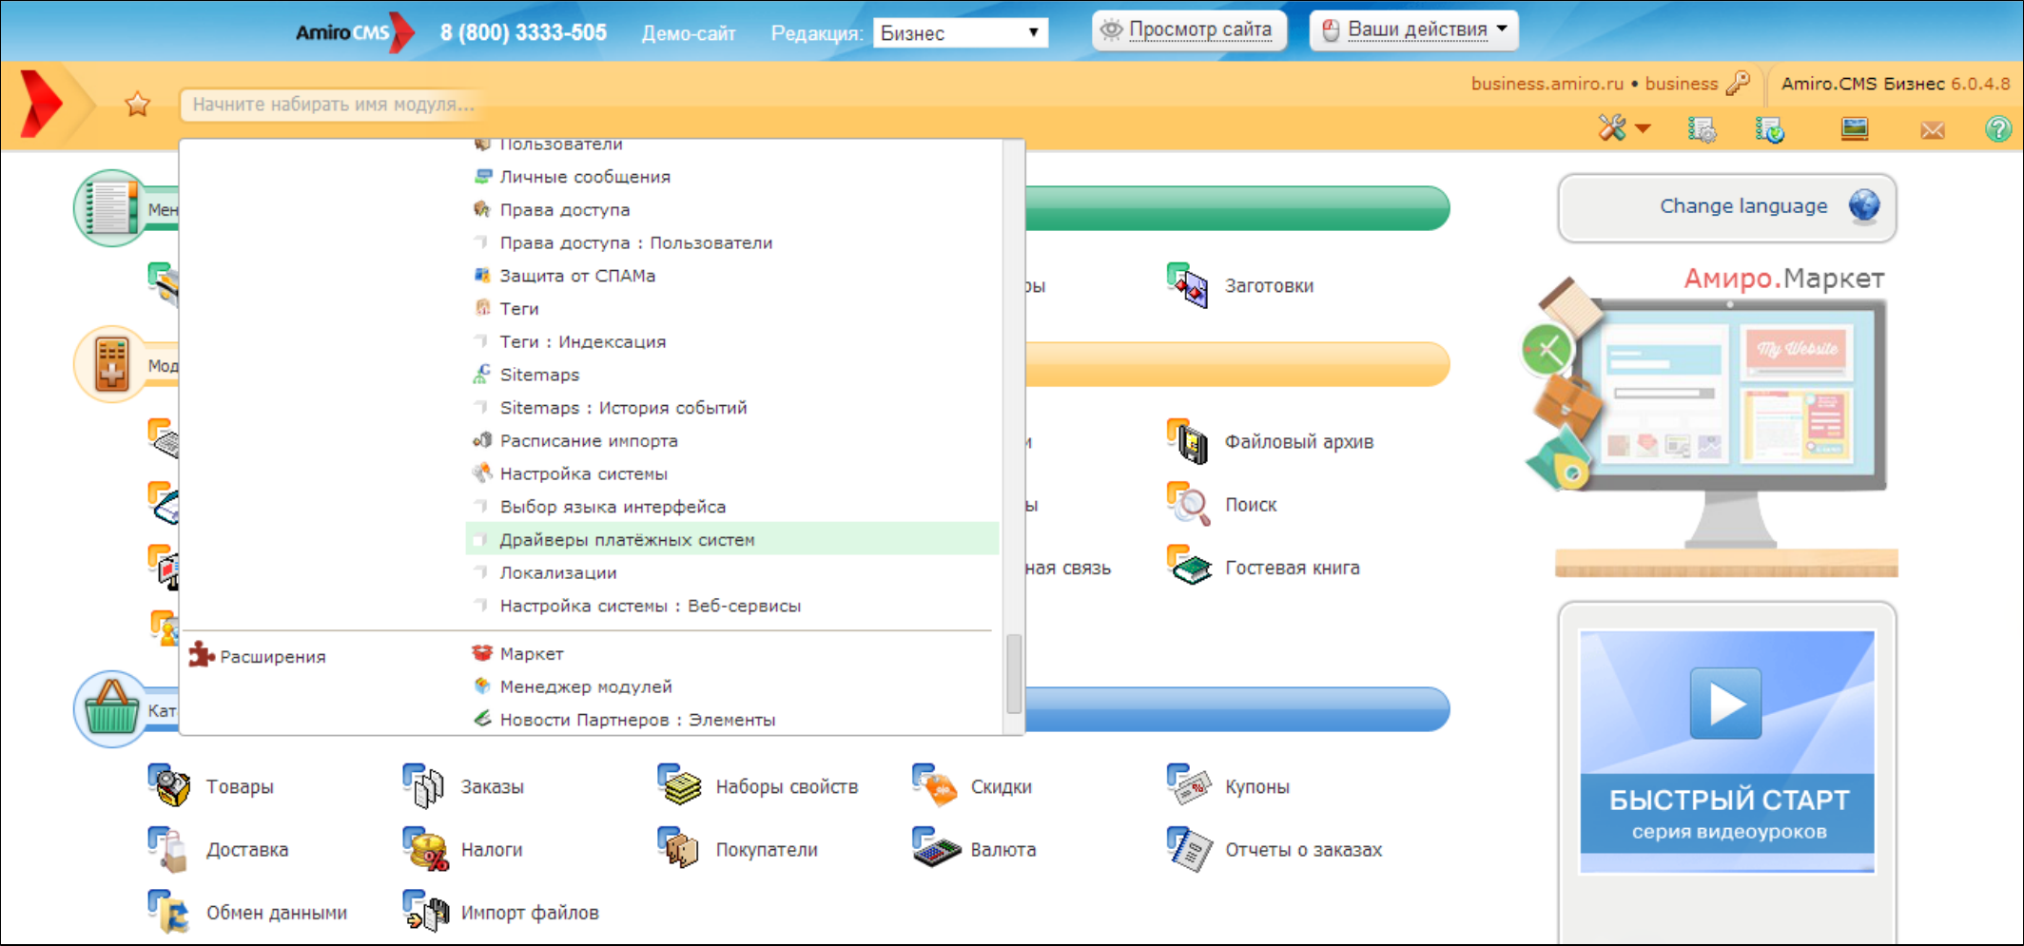Click the Change language button
Viewport: 2024px width, 946px height.
(x=1727, y=206)
